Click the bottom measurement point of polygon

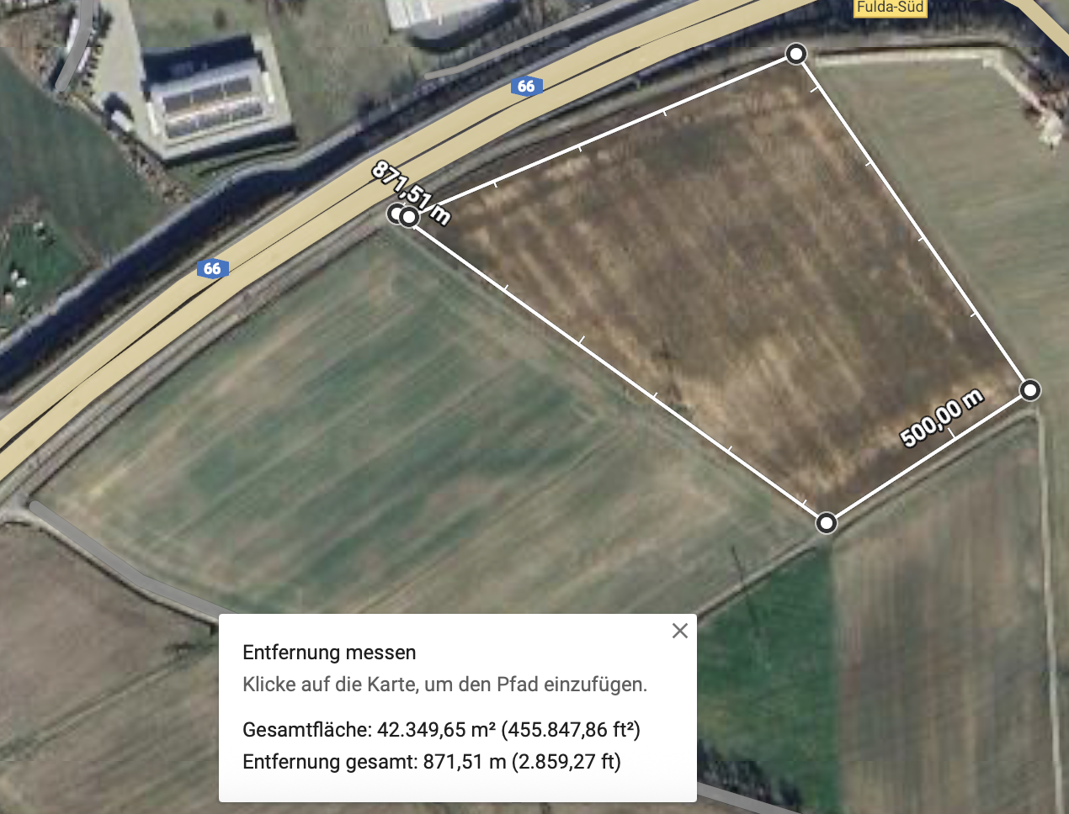827,523
